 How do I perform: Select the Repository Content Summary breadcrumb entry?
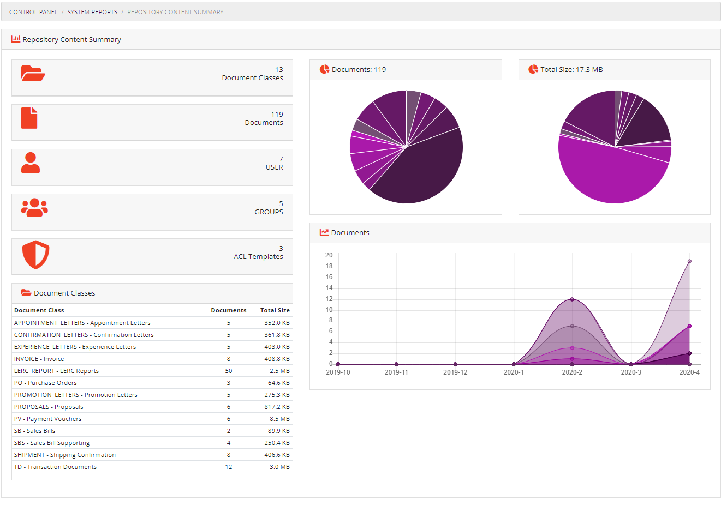point(175,11)
